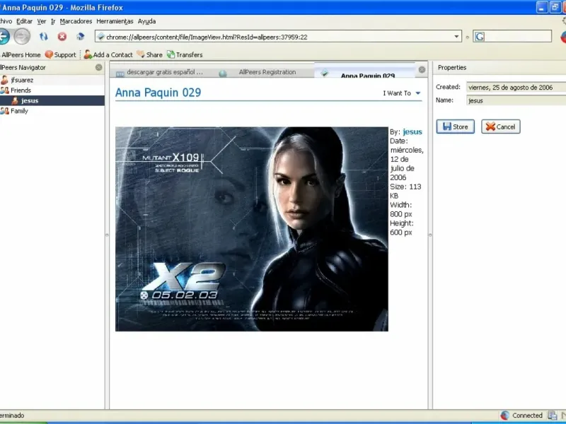This screenshot has width=566, height=424.
Task: Click the right Properties panel splitter grip
Action: coord(430,235)
